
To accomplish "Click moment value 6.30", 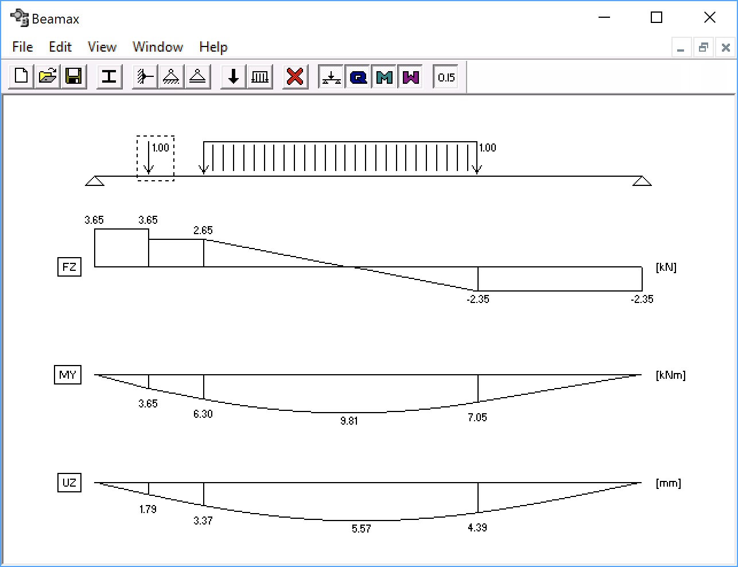I will click(x=203, y=414).
